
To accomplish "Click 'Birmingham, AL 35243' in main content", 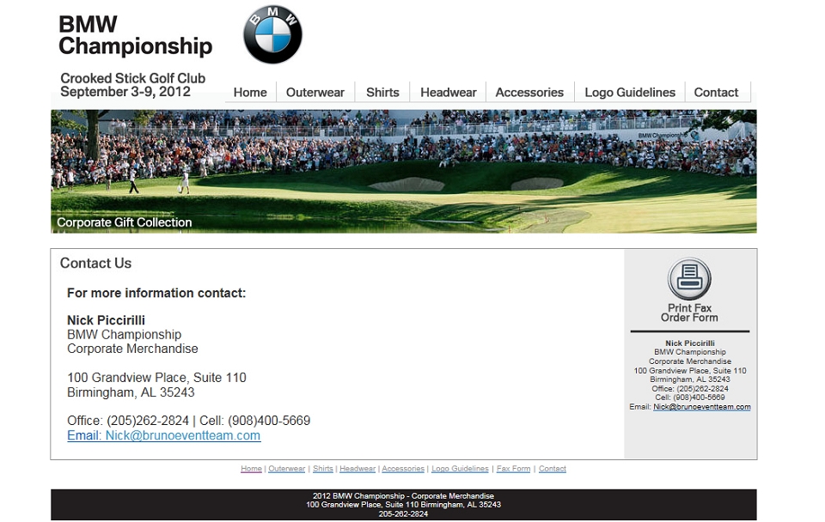I will (x=131, y=392).
